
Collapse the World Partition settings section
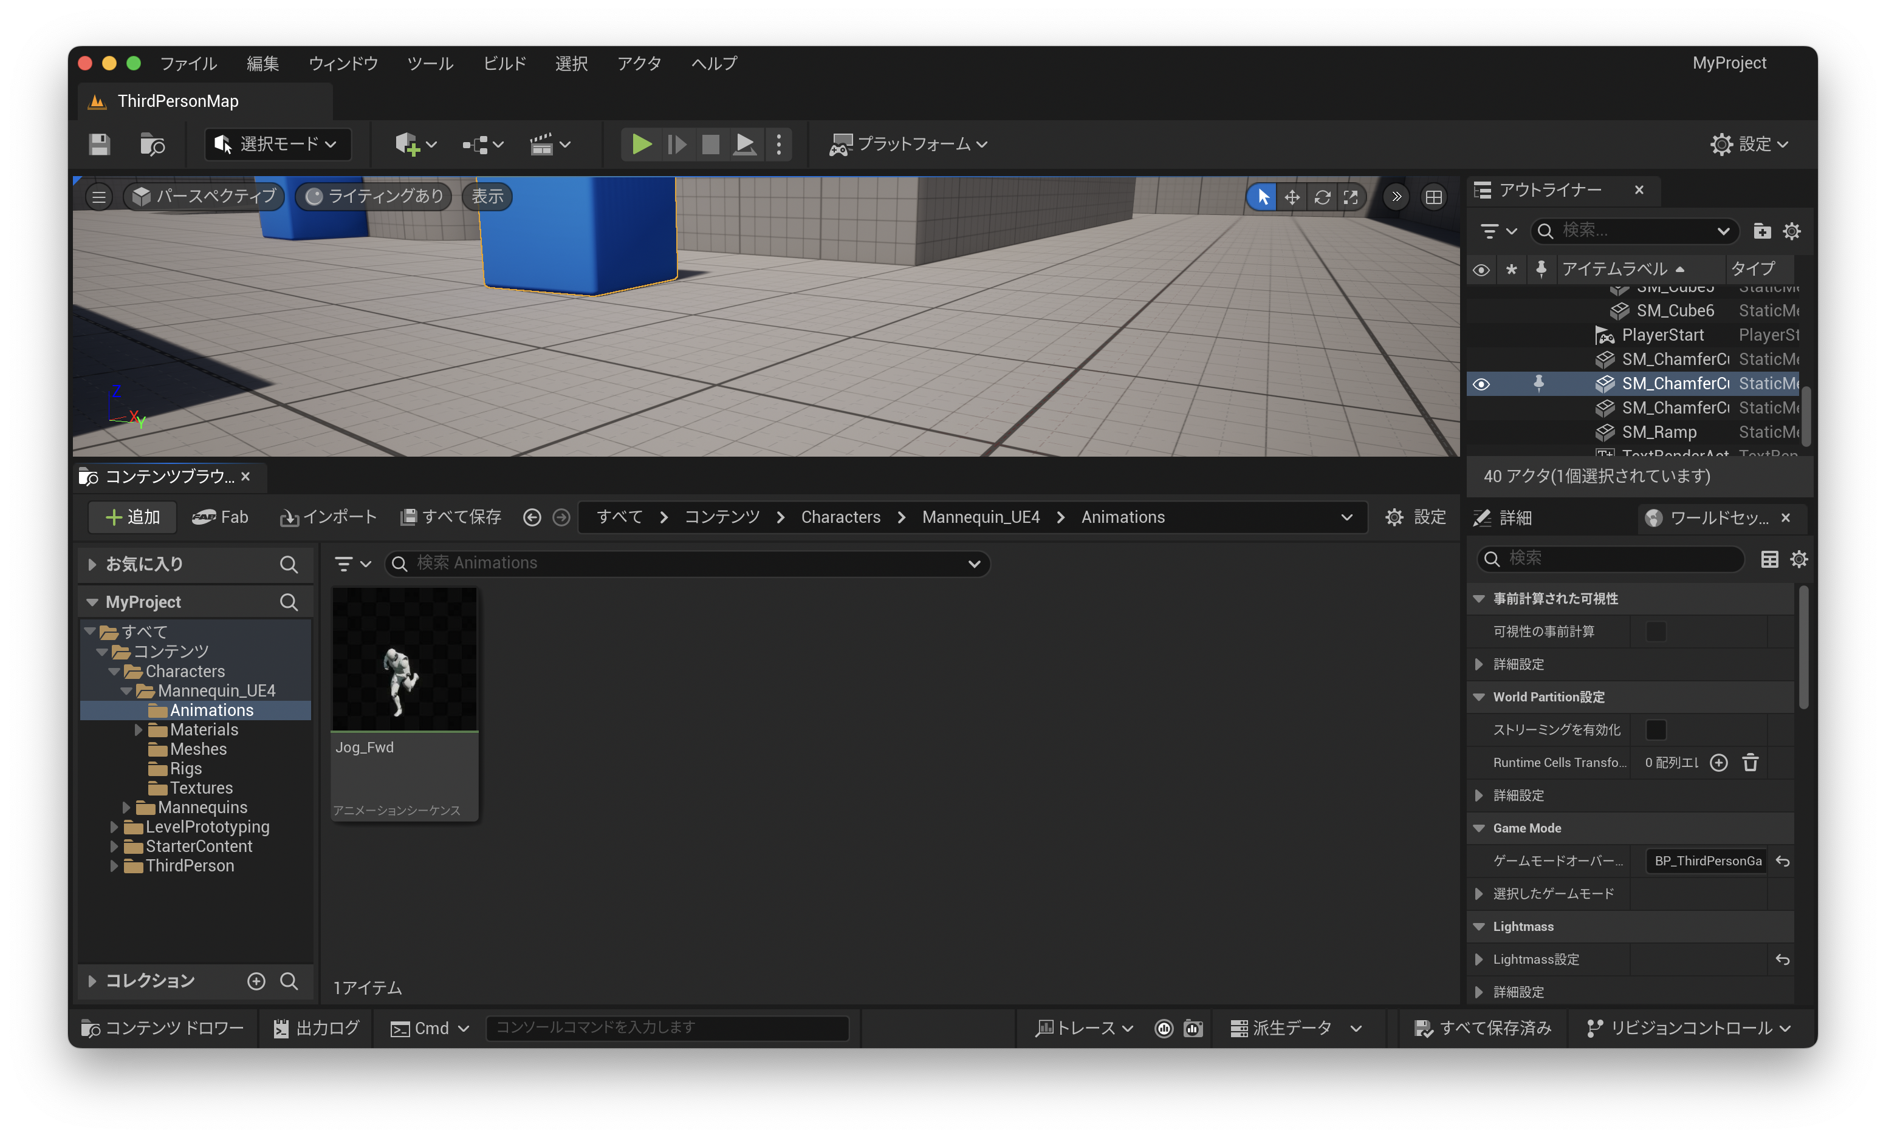click(x=1479, y=697)
